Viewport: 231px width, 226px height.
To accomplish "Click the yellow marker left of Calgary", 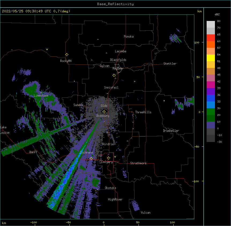I will [91, 159].
